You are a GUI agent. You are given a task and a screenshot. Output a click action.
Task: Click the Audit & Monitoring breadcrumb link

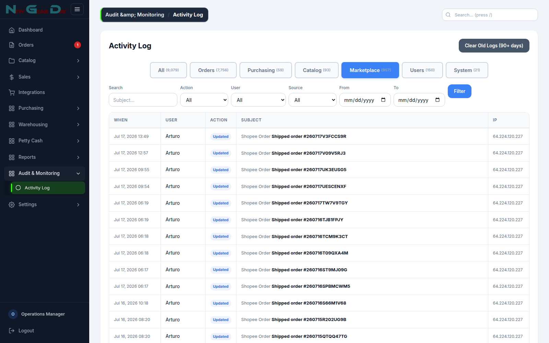[x=135, y=15]
